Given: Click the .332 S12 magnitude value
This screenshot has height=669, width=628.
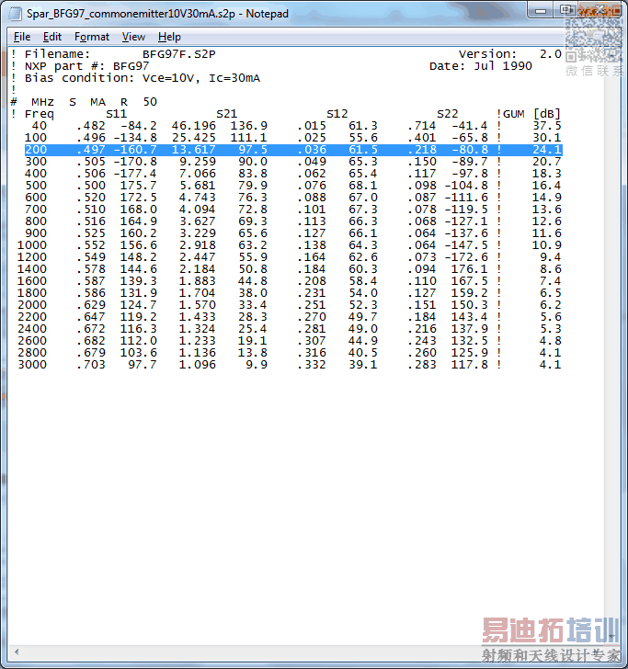Looking at the screenshot, I should click(x=312, y=365).
